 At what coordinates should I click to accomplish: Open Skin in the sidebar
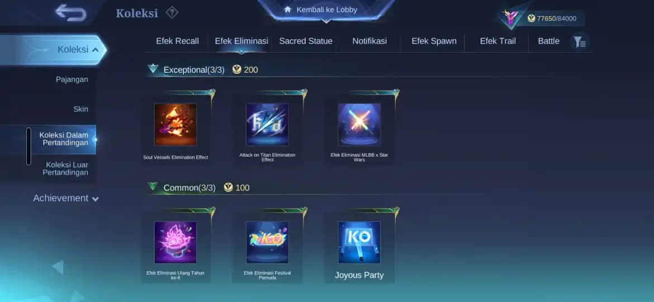80,109
